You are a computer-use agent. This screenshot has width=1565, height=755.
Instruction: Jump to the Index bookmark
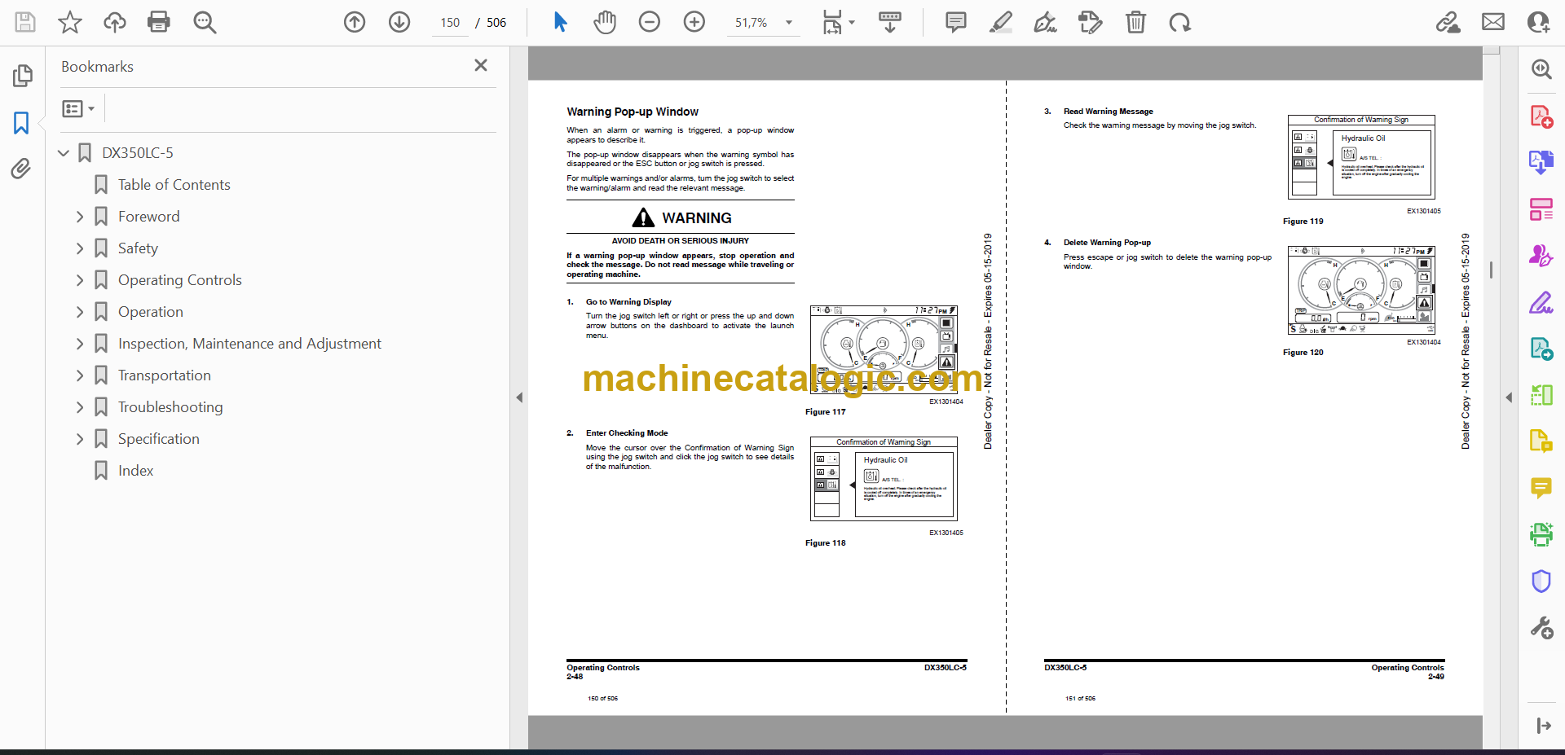(x=135, y=471)
